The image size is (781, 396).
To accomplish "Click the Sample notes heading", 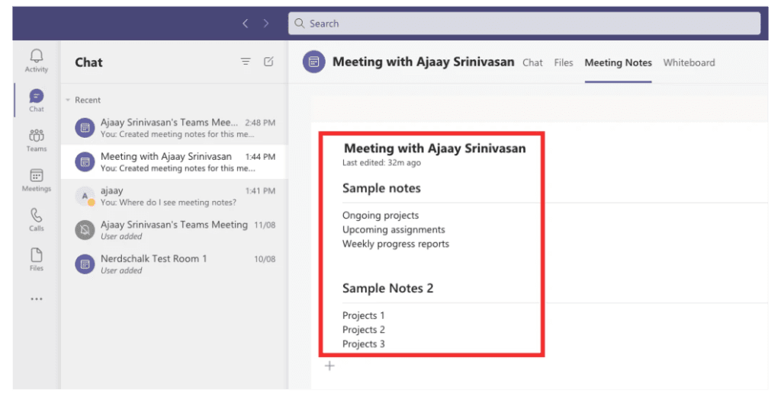I will (381, 188).
